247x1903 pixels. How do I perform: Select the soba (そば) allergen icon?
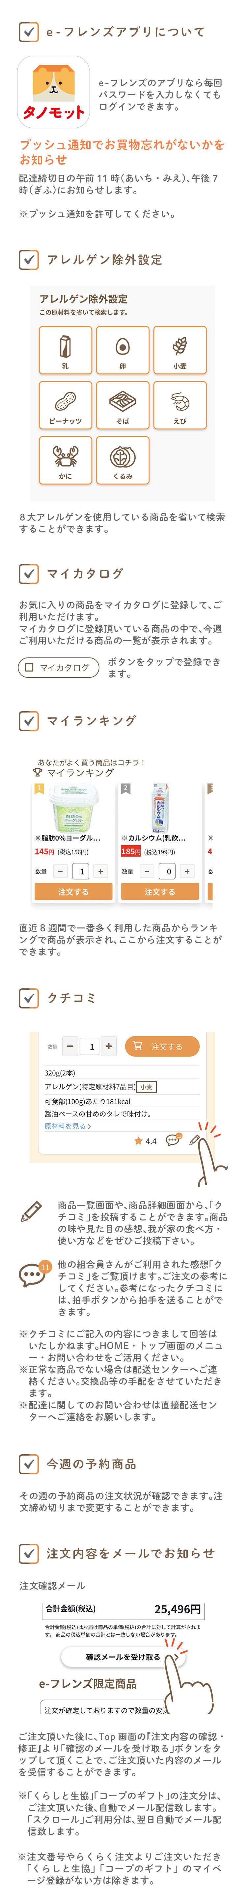coord(123,405)
